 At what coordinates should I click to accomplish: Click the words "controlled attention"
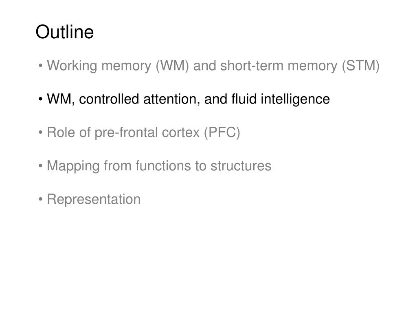(x=139, y=99)
